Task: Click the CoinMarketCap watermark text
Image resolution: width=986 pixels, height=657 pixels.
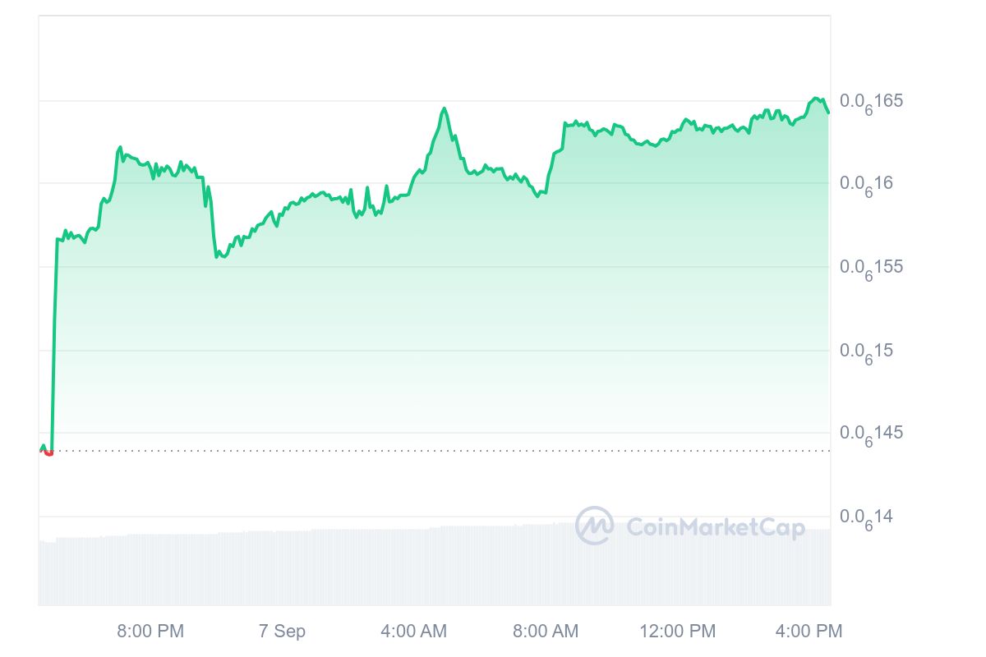Action: pos(716,526)
